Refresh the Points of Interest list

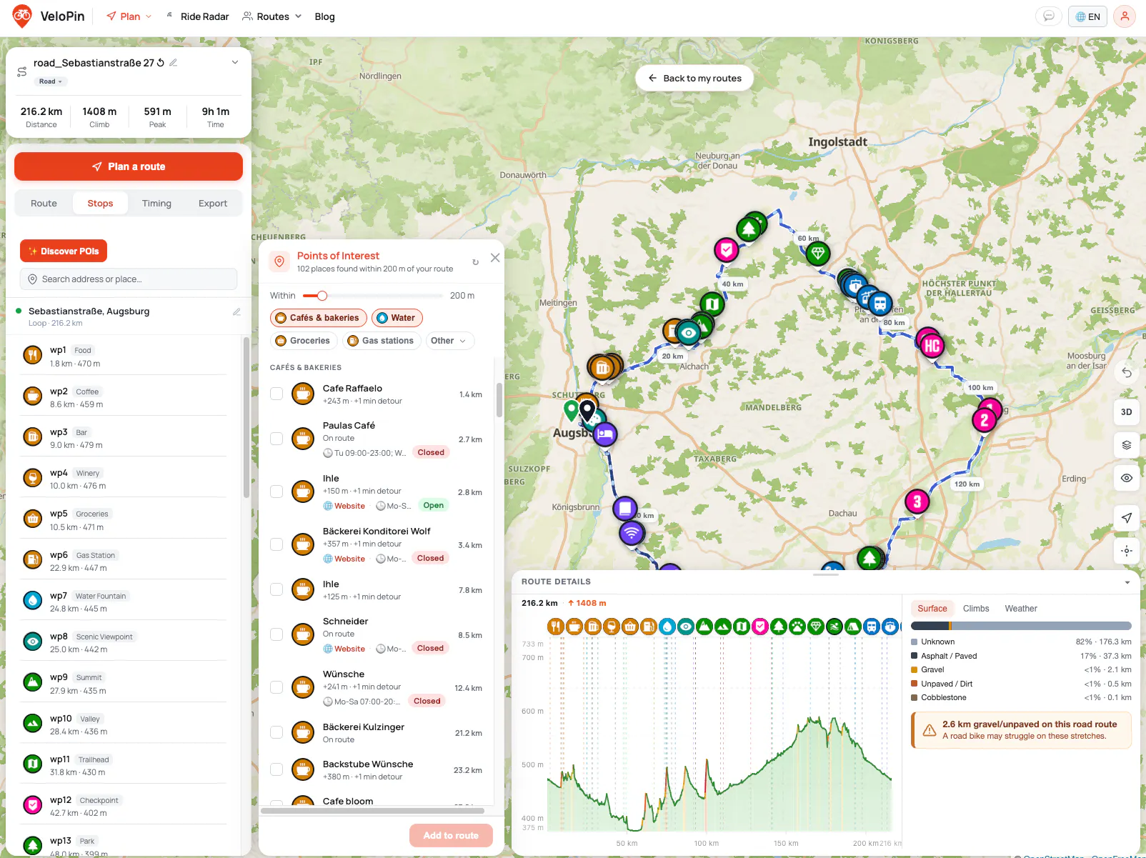pos(475,262)
